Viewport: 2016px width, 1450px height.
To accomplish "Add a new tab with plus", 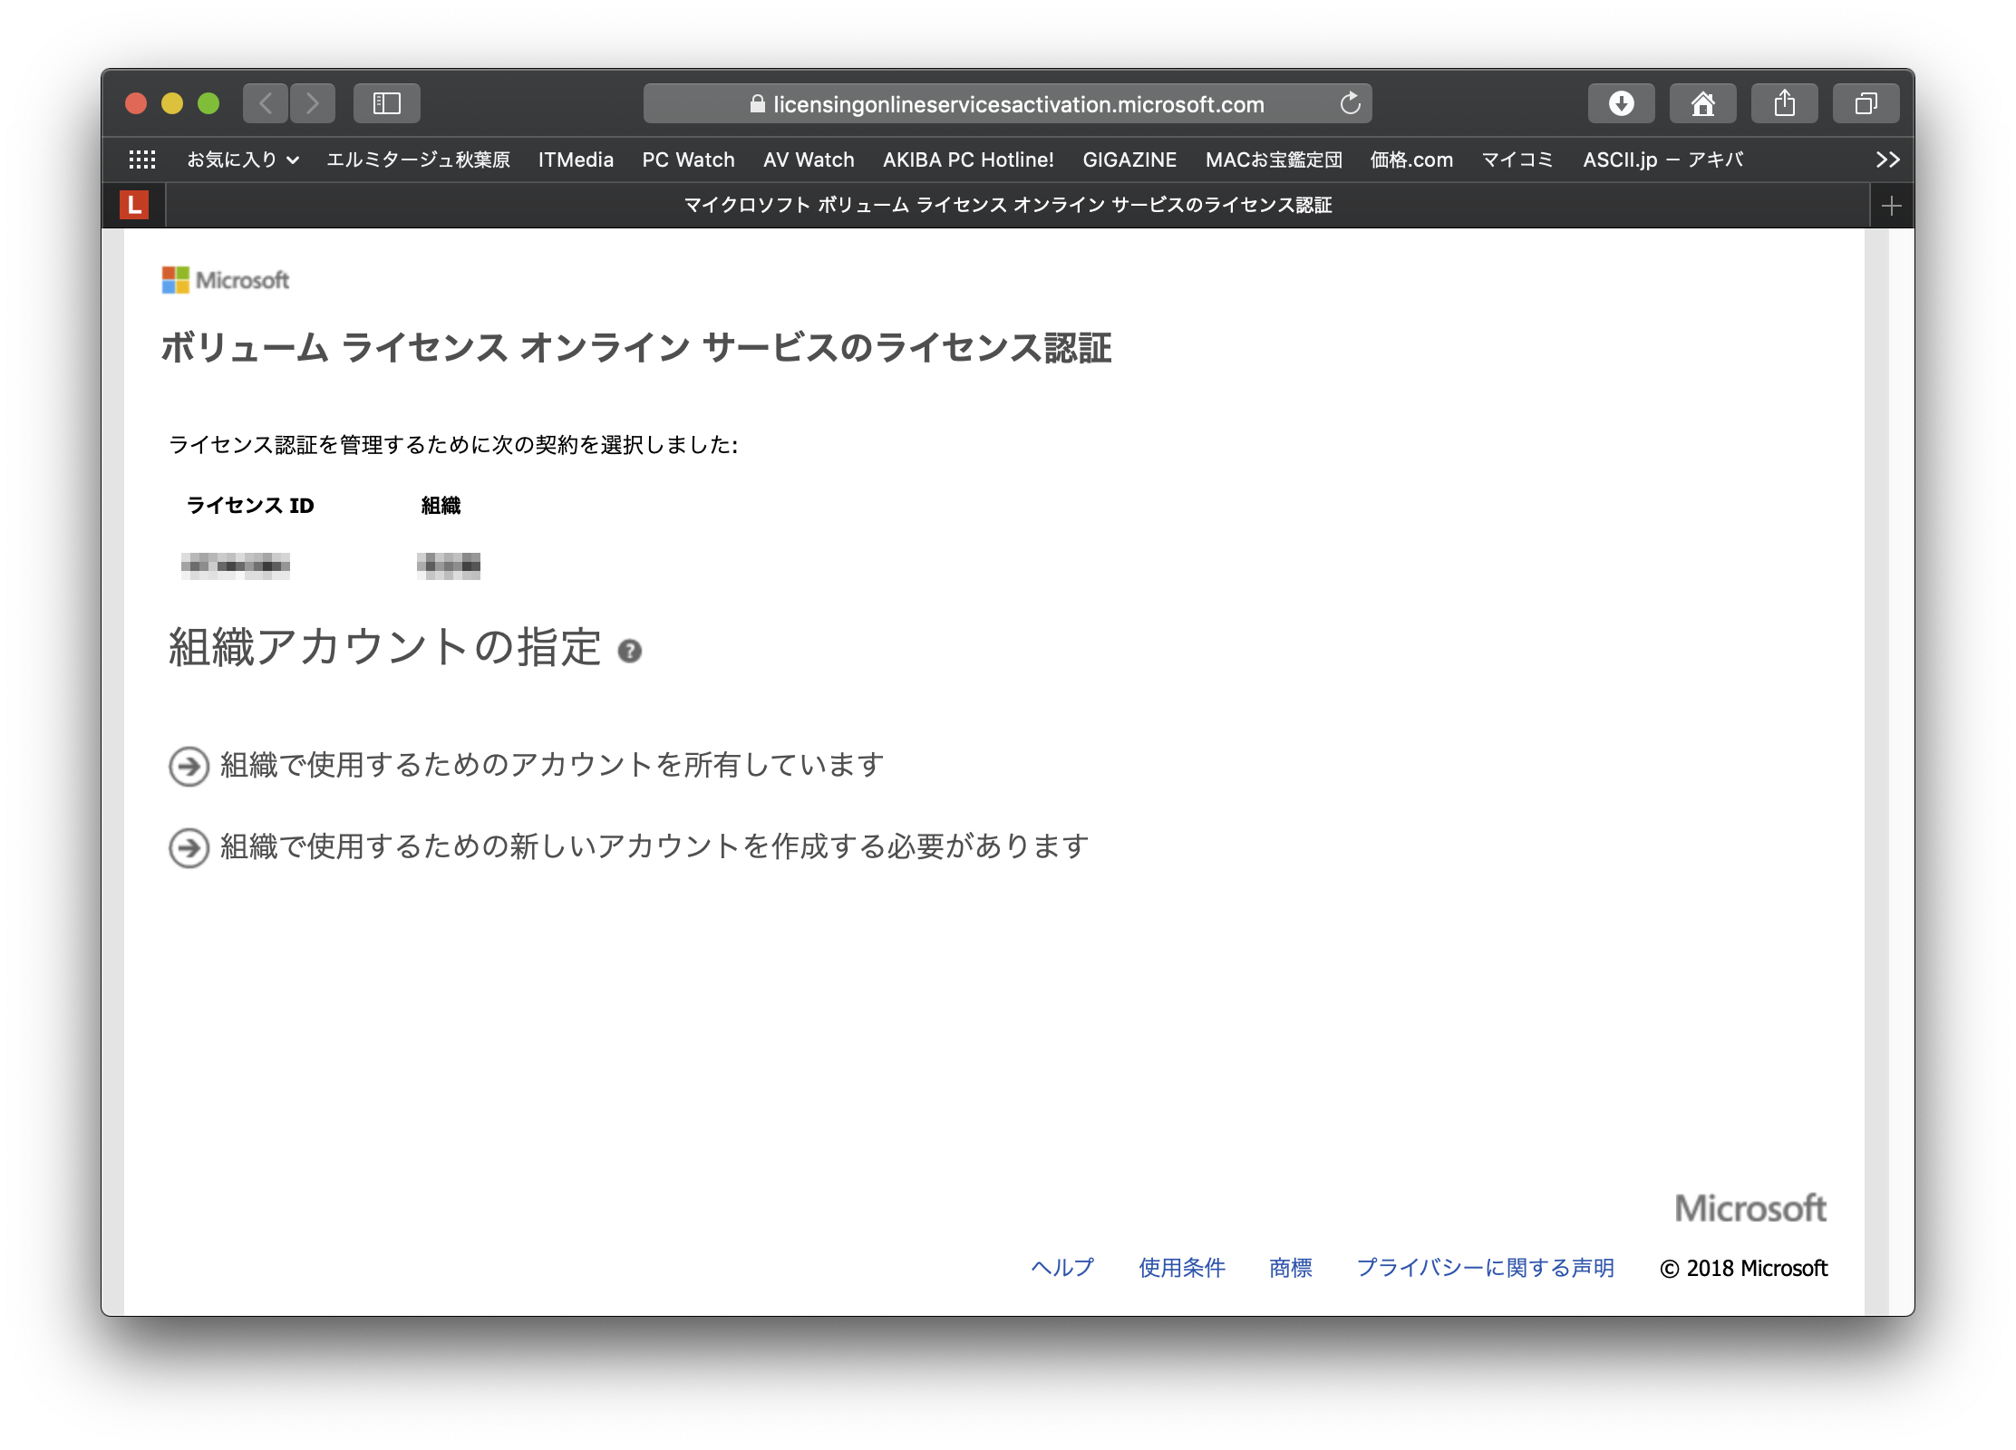I will pos(1891,206).
